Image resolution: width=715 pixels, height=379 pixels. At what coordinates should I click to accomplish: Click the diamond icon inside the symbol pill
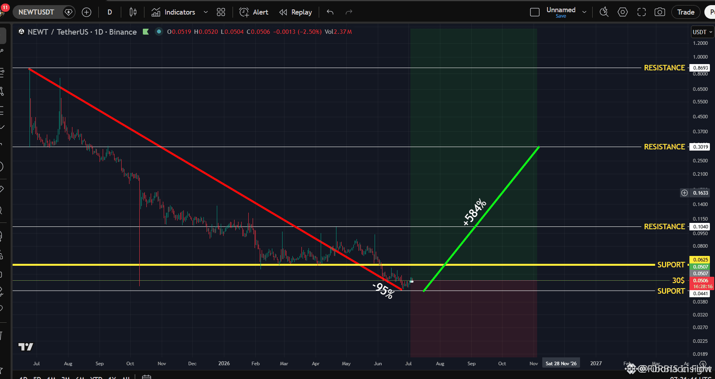[68, 12]
